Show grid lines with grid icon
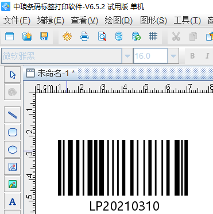 click(153, 36)
